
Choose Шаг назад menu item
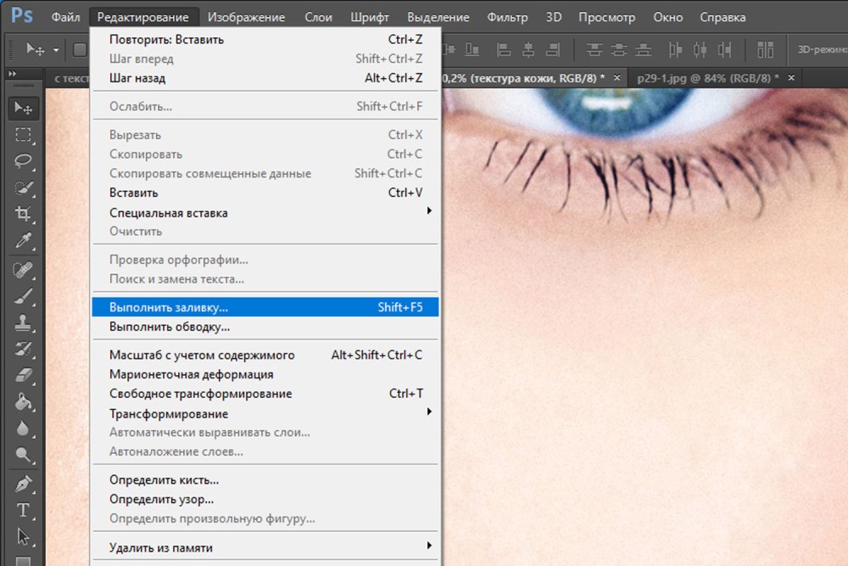265,78
